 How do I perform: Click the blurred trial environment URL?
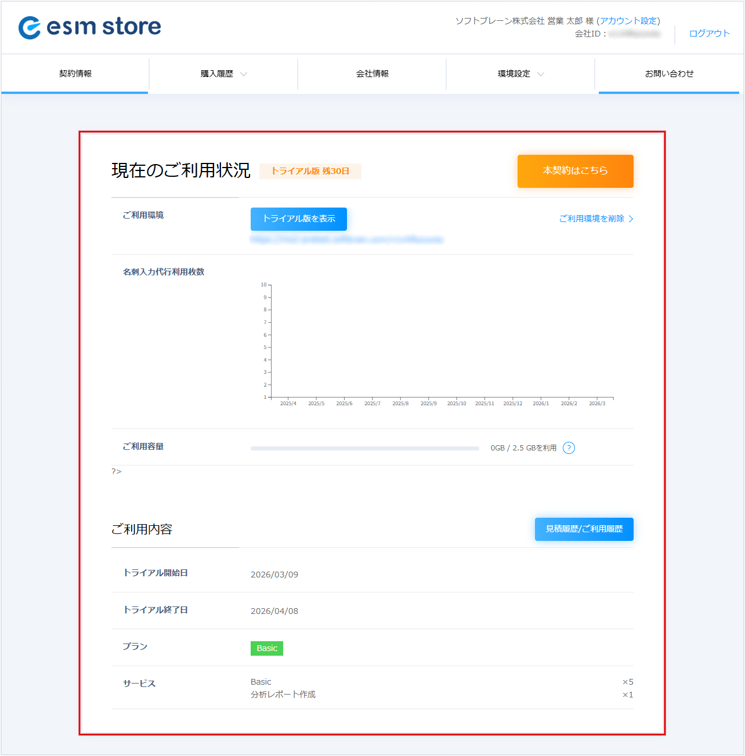coord(347,239)
